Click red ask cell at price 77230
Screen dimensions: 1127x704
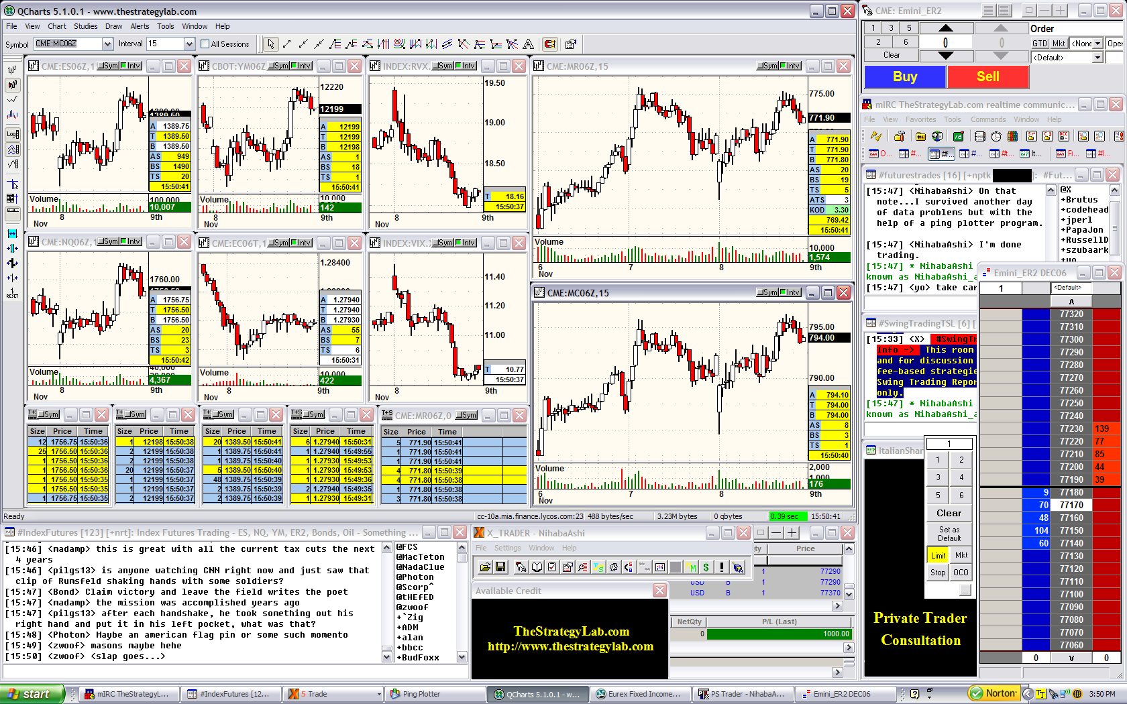click(1107, 428)
